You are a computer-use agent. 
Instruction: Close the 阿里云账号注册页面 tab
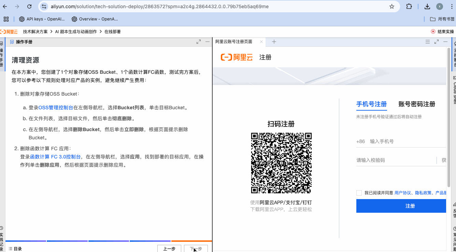tap(261, 42)
